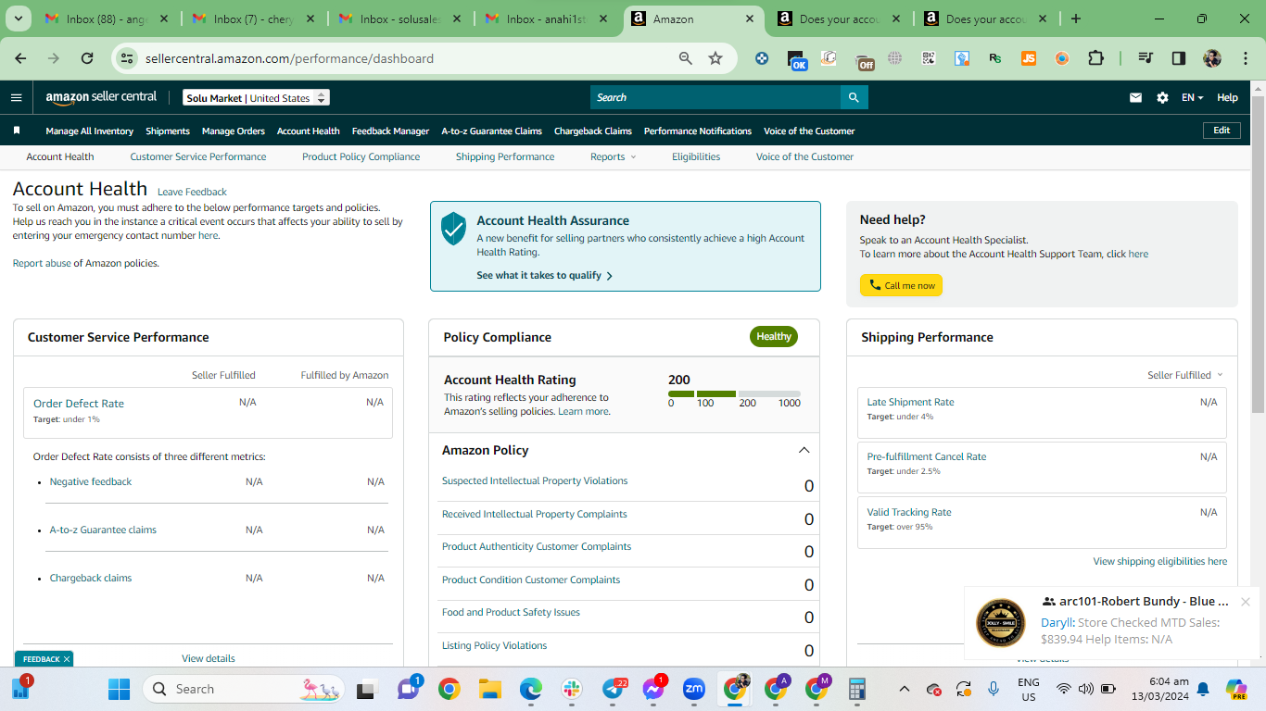The image size is (1266, 711).
Task: Open File Explorer from the taskbar
Action: pos(489,689)
